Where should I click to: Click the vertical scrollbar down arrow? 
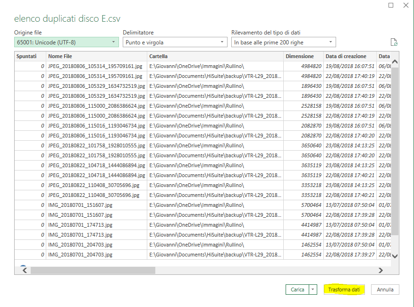coord(395,256)
